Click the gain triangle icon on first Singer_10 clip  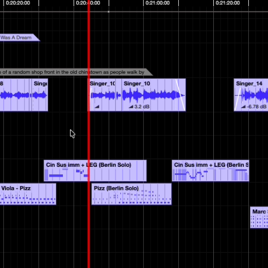[97, 107]
